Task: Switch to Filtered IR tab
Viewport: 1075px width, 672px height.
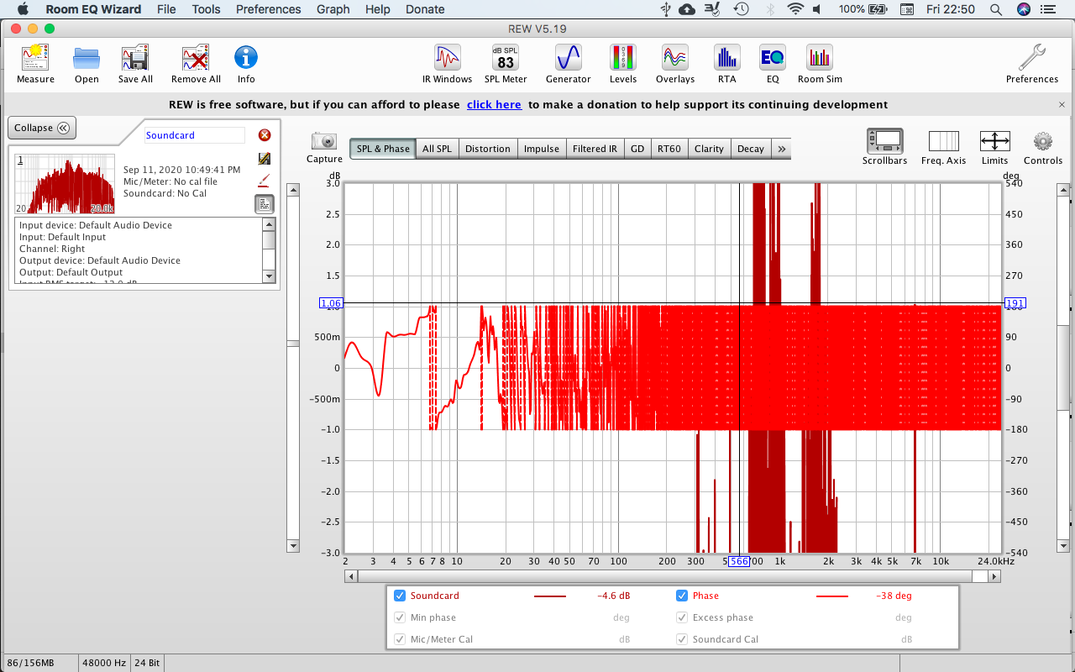Action: pos(595,149)
